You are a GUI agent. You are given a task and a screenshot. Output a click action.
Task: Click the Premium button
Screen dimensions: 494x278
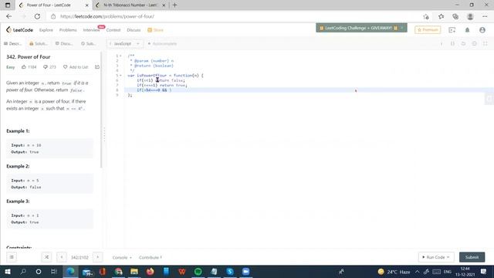tap(428, 30)
